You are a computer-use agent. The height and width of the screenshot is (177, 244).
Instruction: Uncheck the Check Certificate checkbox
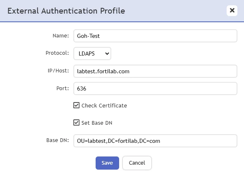76,105
